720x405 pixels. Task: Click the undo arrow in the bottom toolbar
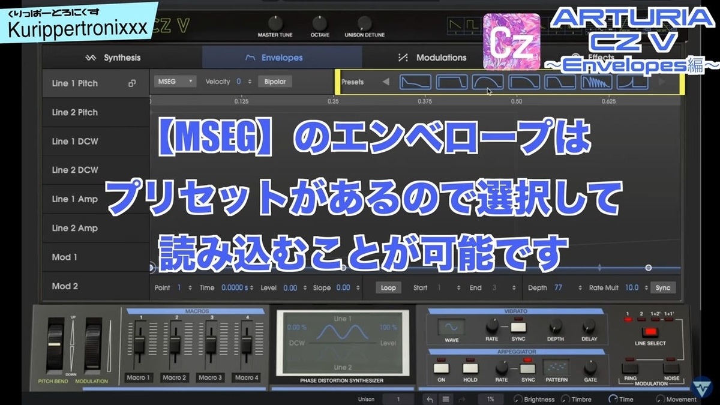click(430, 399)
